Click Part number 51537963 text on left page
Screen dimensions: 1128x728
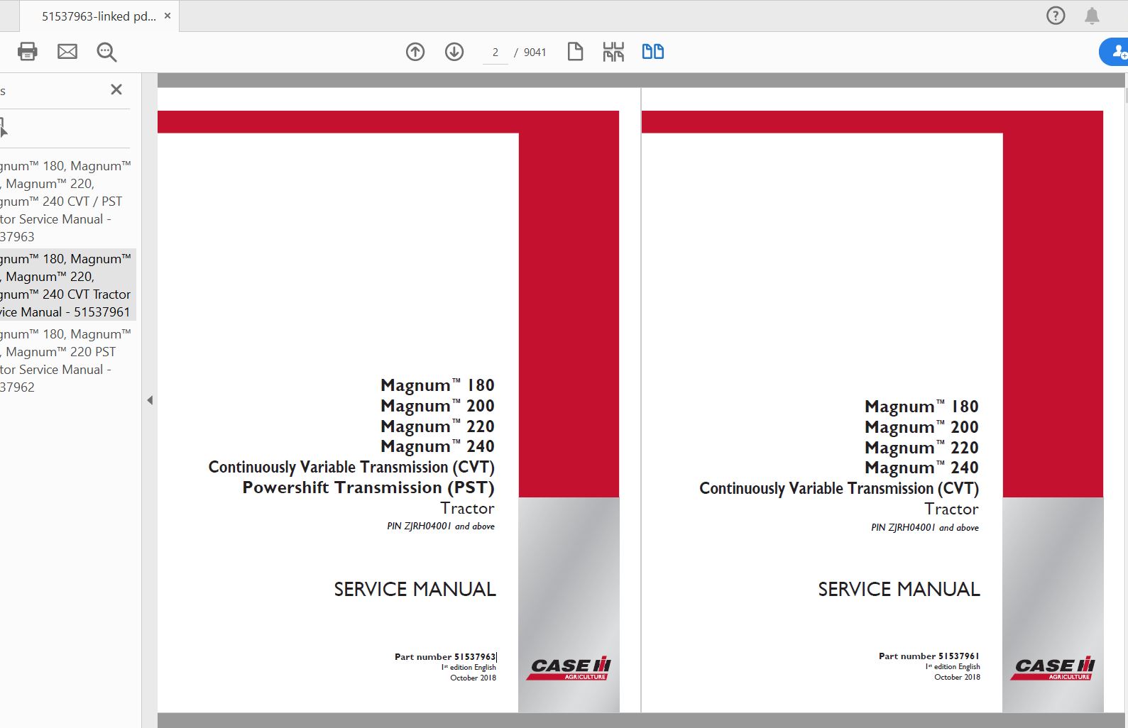coord(445,657)
